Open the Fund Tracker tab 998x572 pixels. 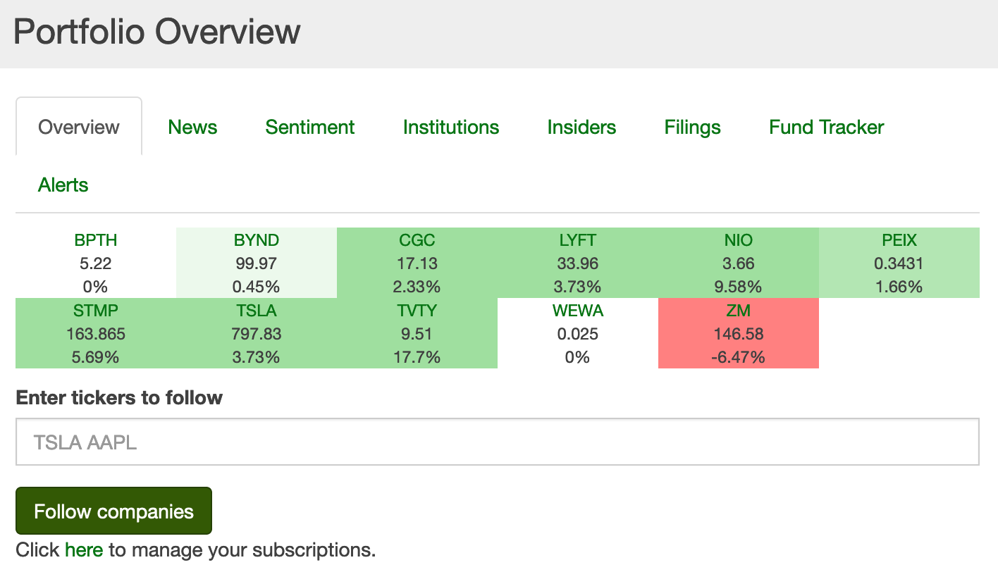click(827, 127)
